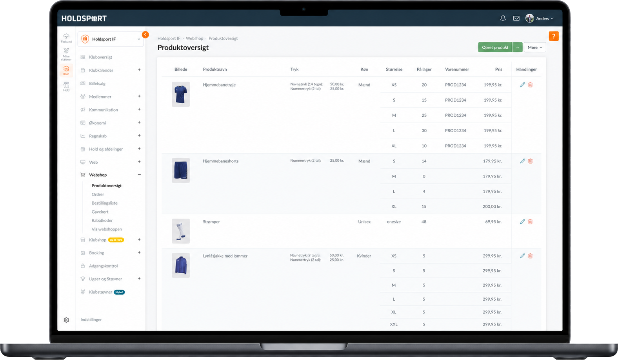This screenshot has height=360, width=618.
Task: Collapse sidebar with orange arrow button
Action: (145, 35)
